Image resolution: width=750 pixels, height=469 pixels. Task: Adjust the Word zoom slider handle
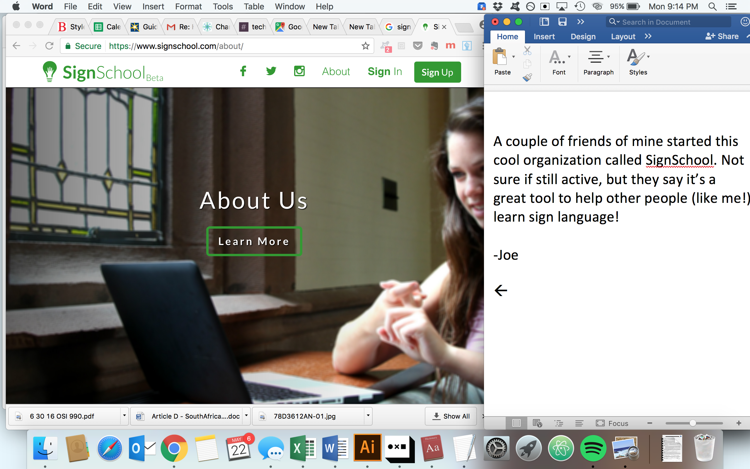click(693, 423)
